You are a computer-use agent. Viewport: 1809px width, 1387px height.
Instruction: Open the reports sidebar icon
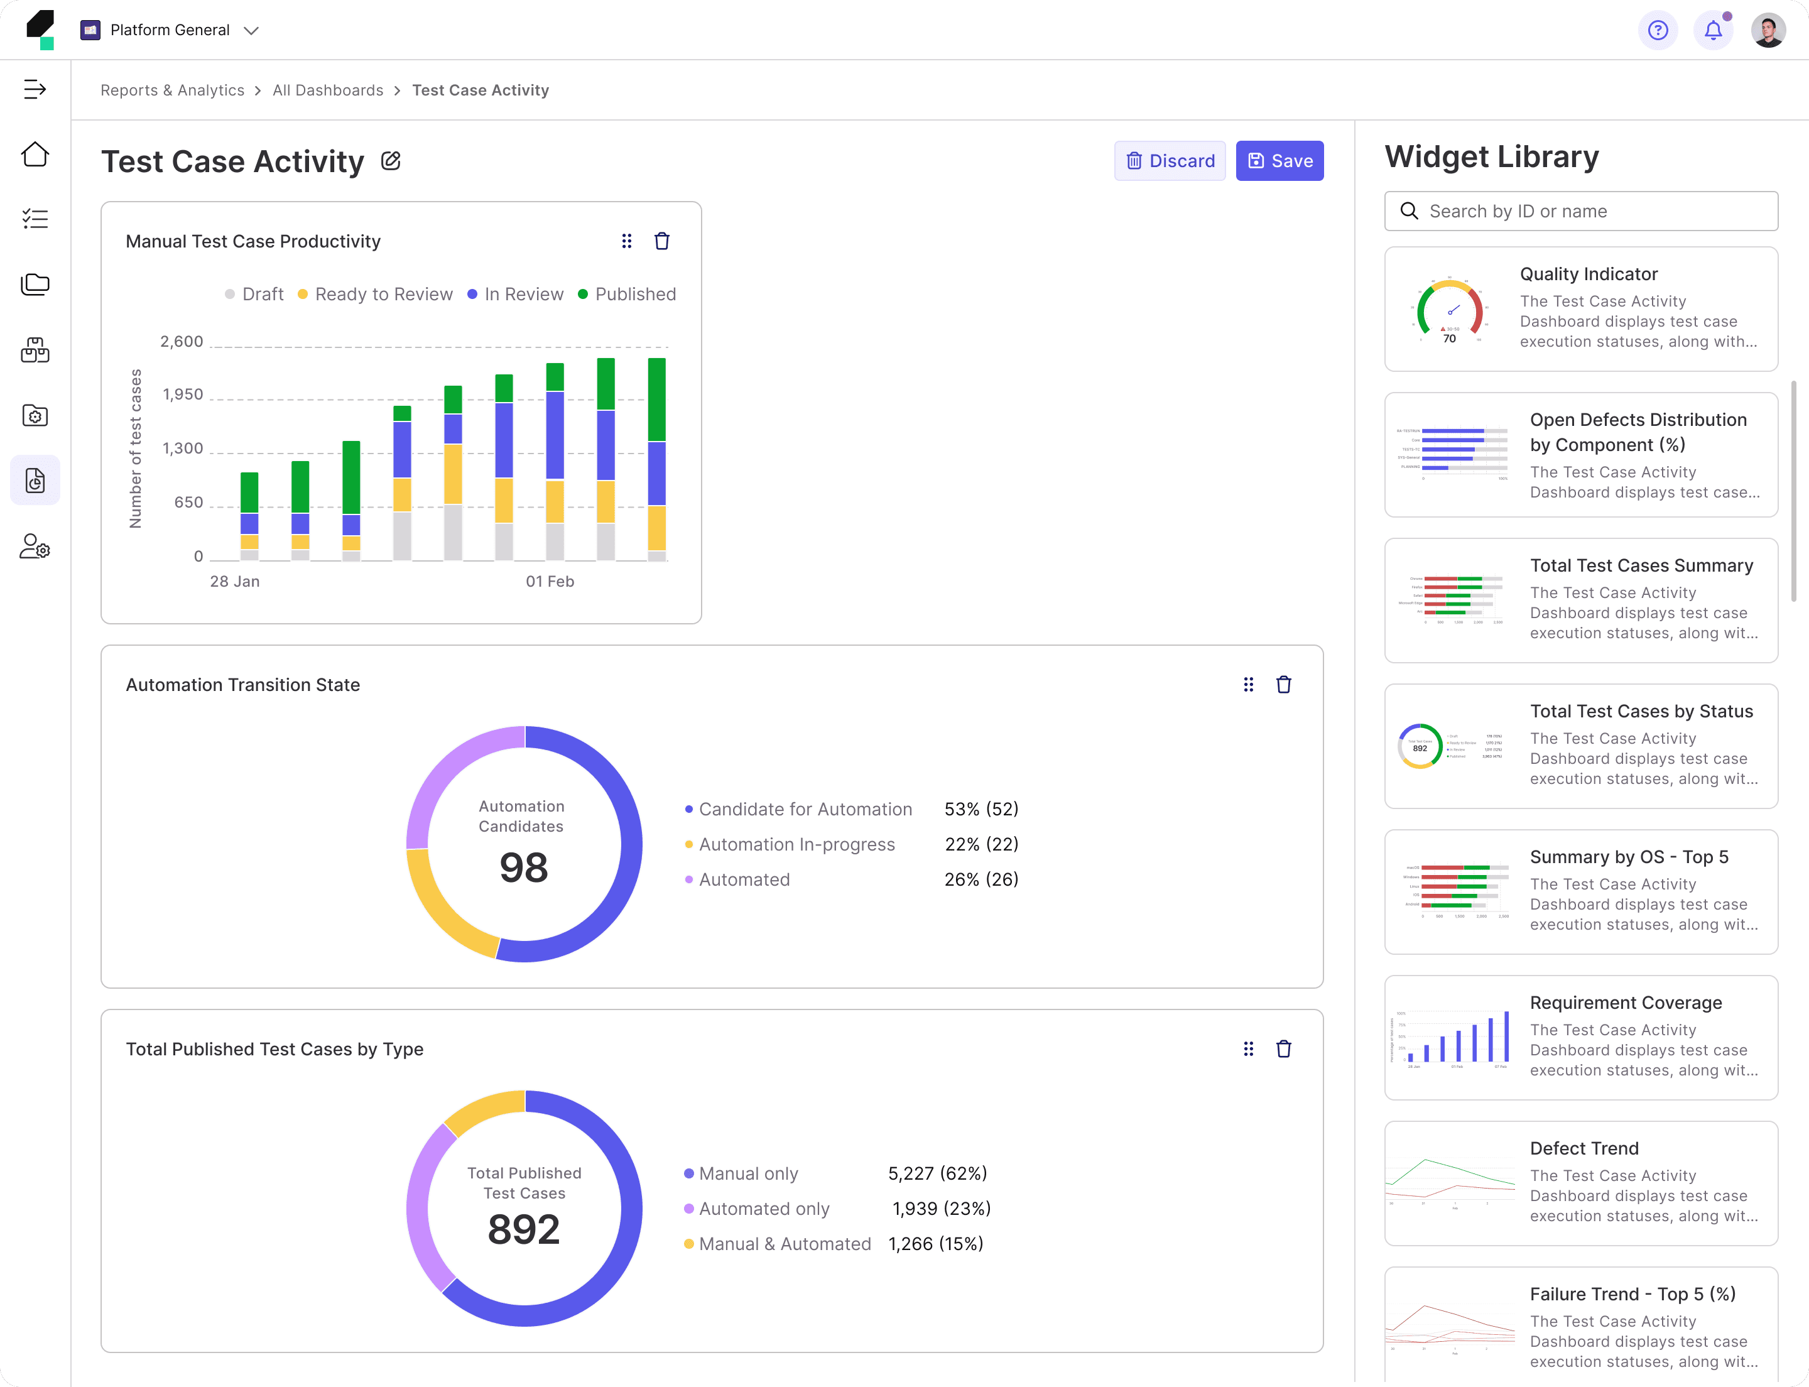(35, 480)
